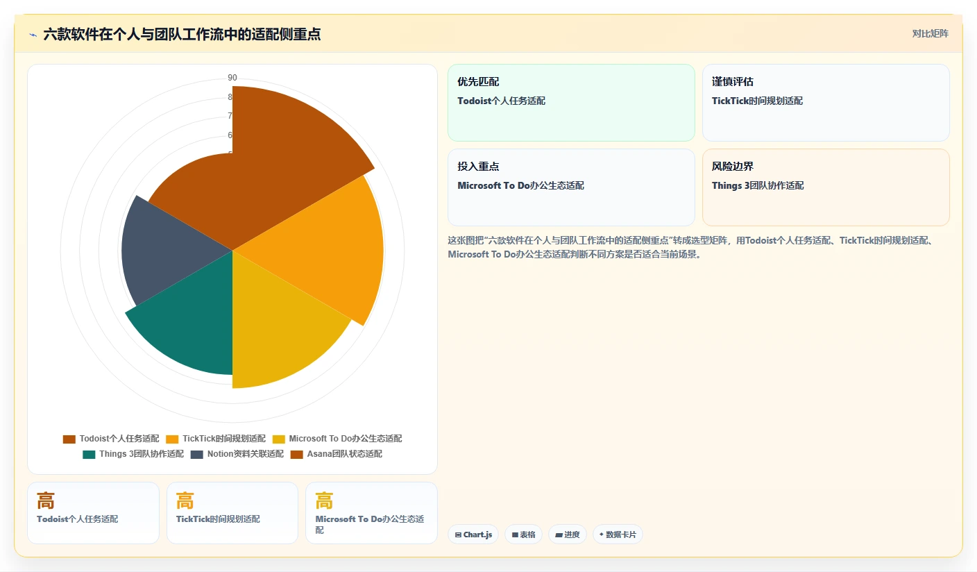Open the 谨慎评估 matrix card
This screenshot has height=572, width=977.
[x=826, y=103]
